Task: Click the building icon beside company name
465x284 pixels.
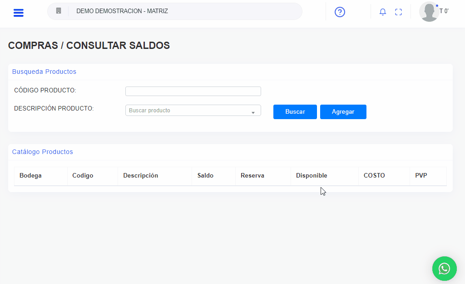Action: [x=59, y=11]
